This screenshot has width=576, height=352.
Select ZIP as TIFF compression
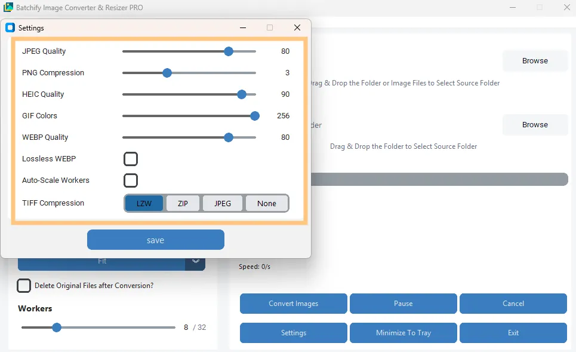coord(183,203)
